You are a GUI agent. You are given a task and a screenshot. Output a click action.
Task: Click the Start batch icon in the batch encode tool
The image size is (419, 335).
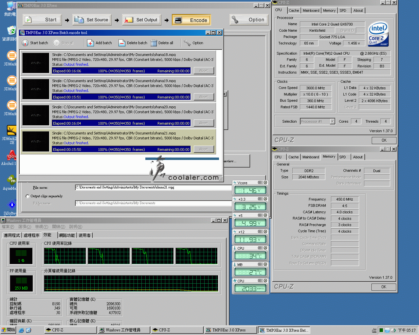(x=25, y=43)
